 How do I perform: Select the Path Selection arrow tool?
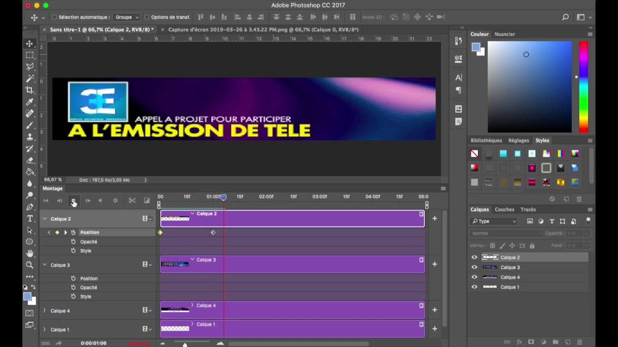[29, 230]
